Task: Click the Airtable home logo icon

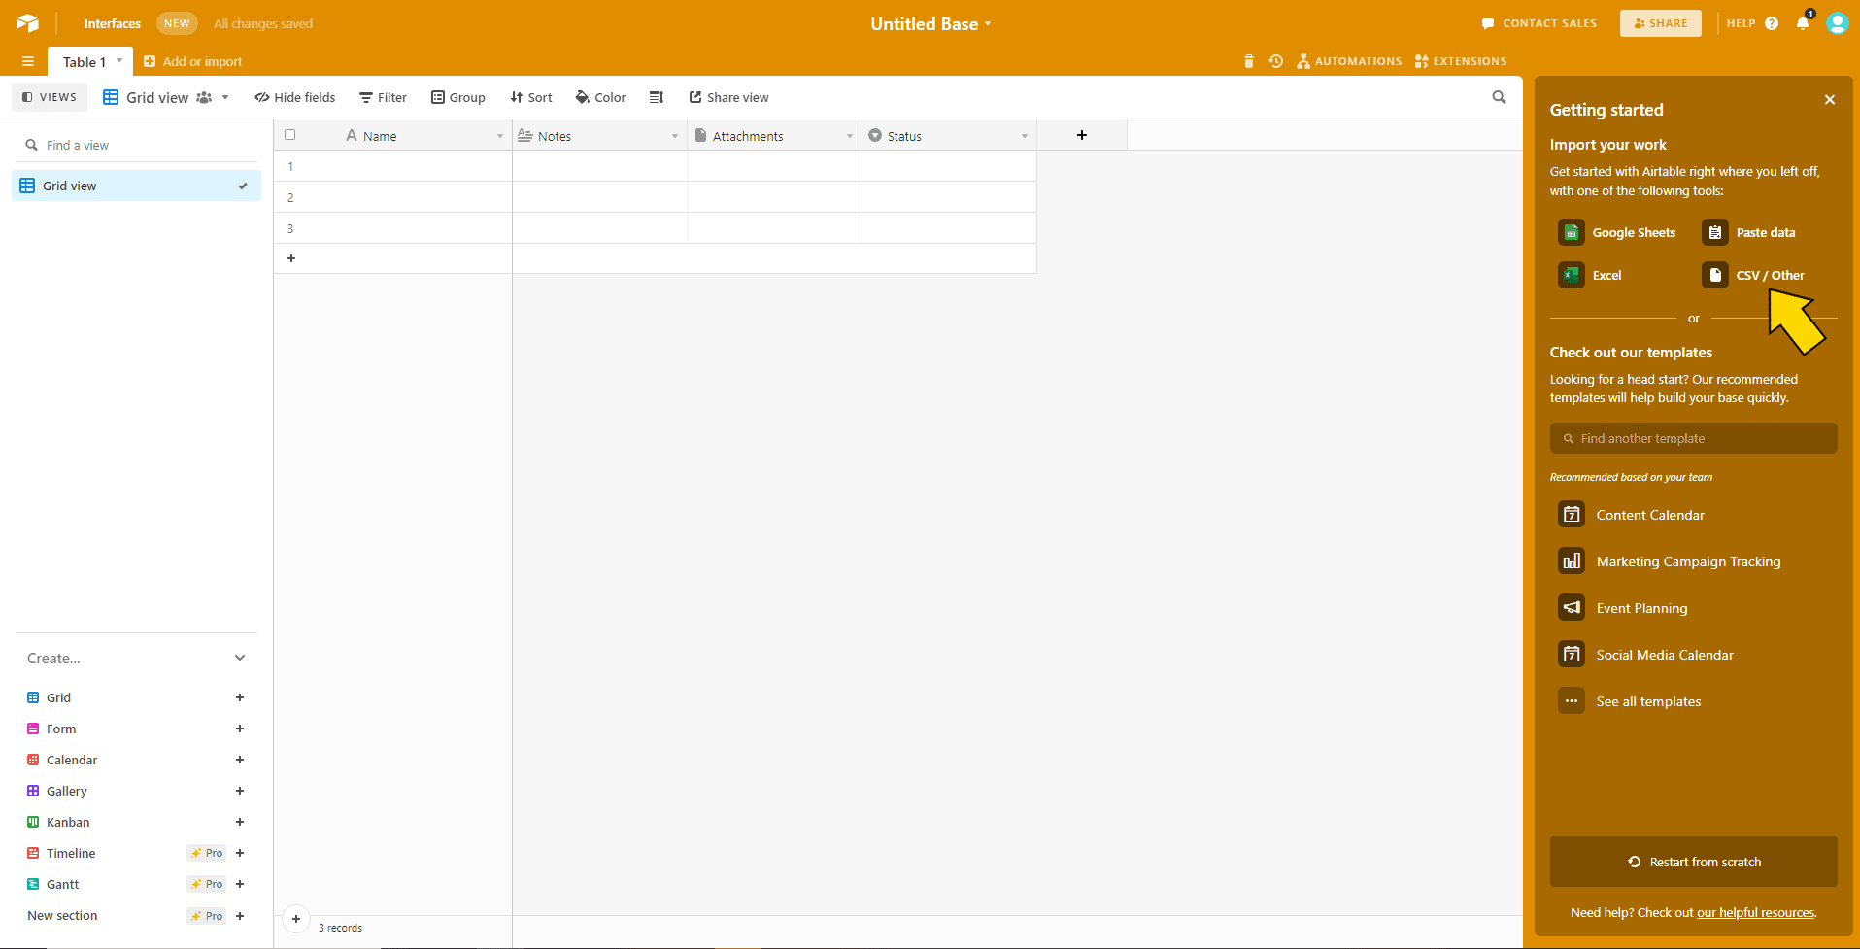Action: coord(27,23)
